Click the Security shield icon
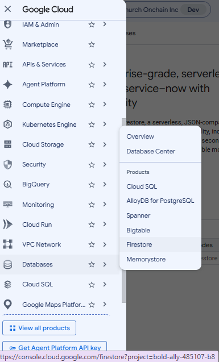This screenshot has height=362, width=219. click(7, 164)
